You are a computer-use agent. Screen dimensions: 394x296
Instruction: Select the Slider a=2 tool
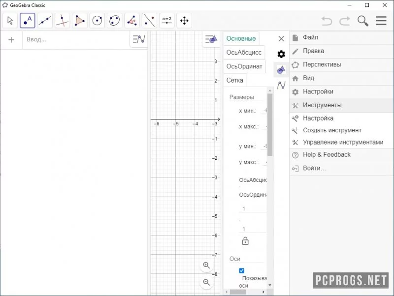coord(167,21)
